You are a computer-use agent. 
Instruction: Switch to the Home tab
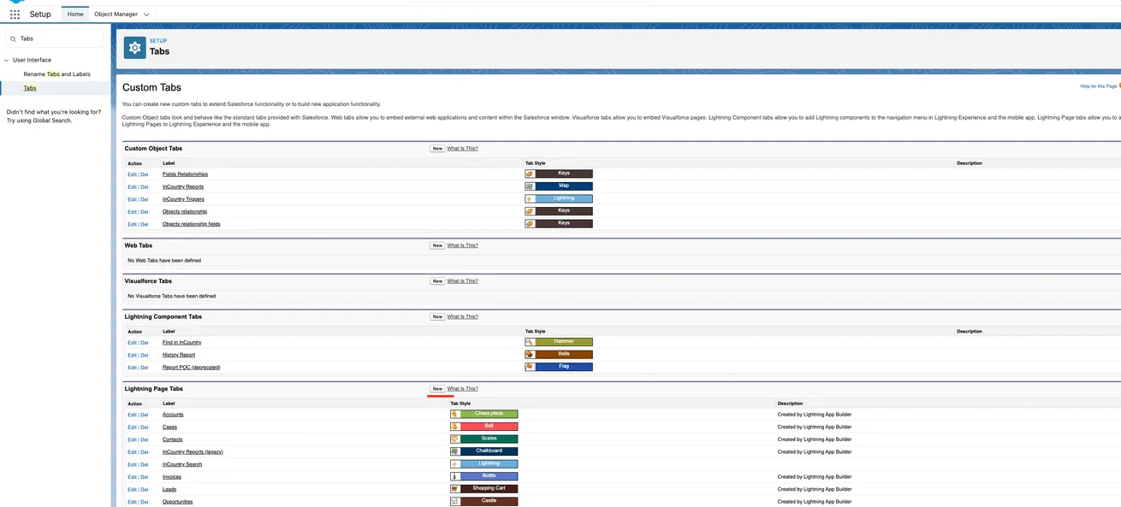coord(75,15)
